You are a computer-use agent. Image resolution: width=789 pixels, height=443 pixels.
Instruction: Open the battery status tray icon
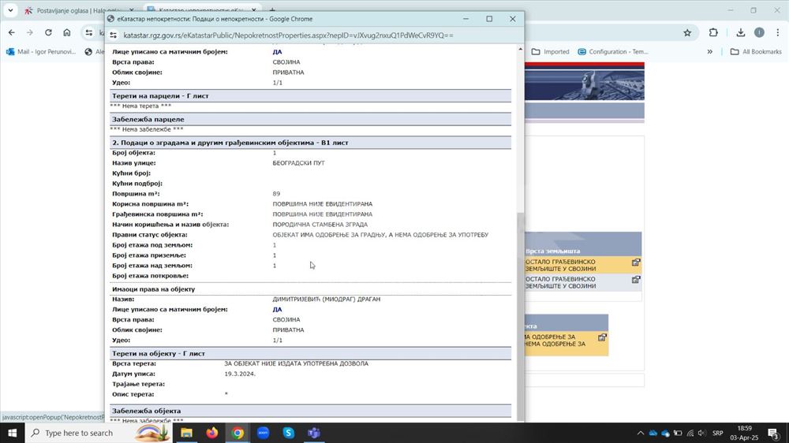click(678, 433)
